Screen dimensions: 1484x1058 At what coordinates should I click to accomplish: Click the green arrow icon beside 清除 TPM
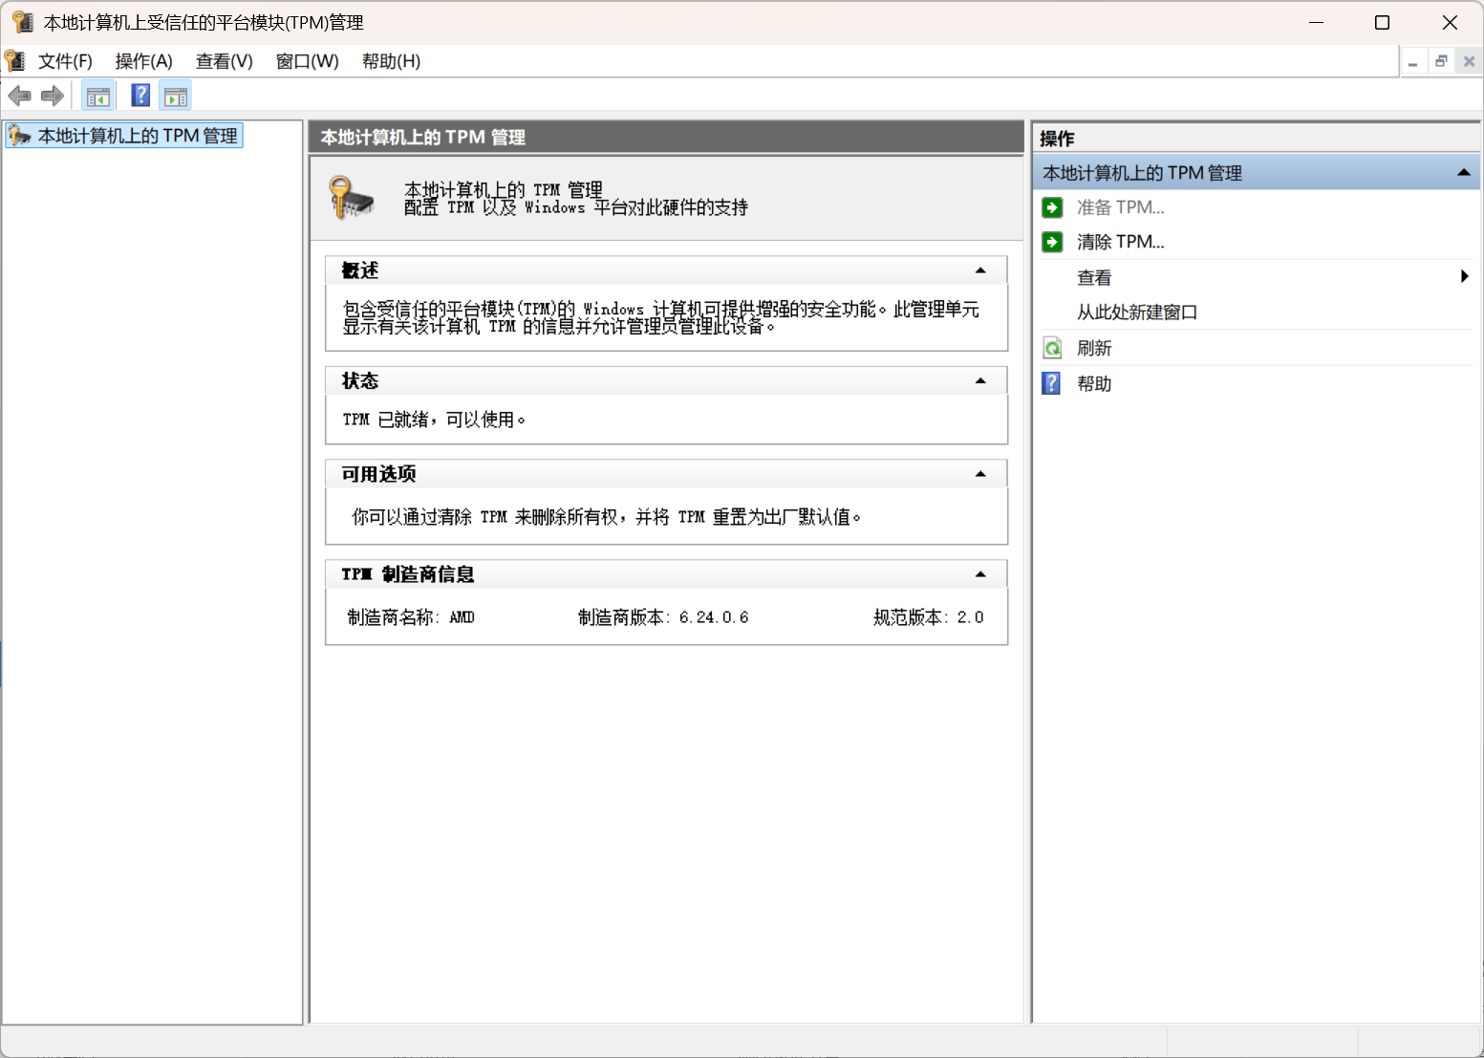click(x=1051, y=241)
